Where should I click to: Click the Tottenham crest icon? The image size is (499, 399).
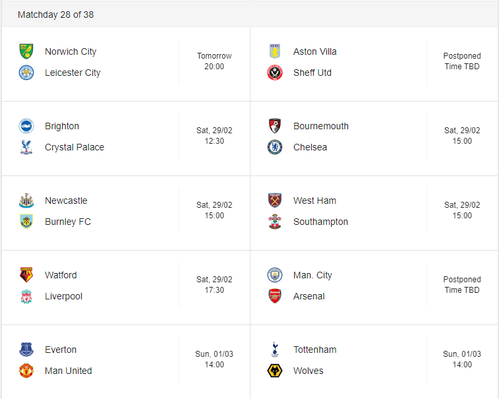point(275,350)
